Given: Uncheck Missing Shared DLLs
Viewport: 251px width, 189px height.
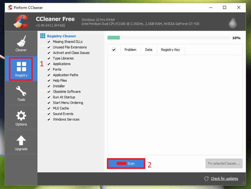Looking at the screenshot, I should pos(49,42).
